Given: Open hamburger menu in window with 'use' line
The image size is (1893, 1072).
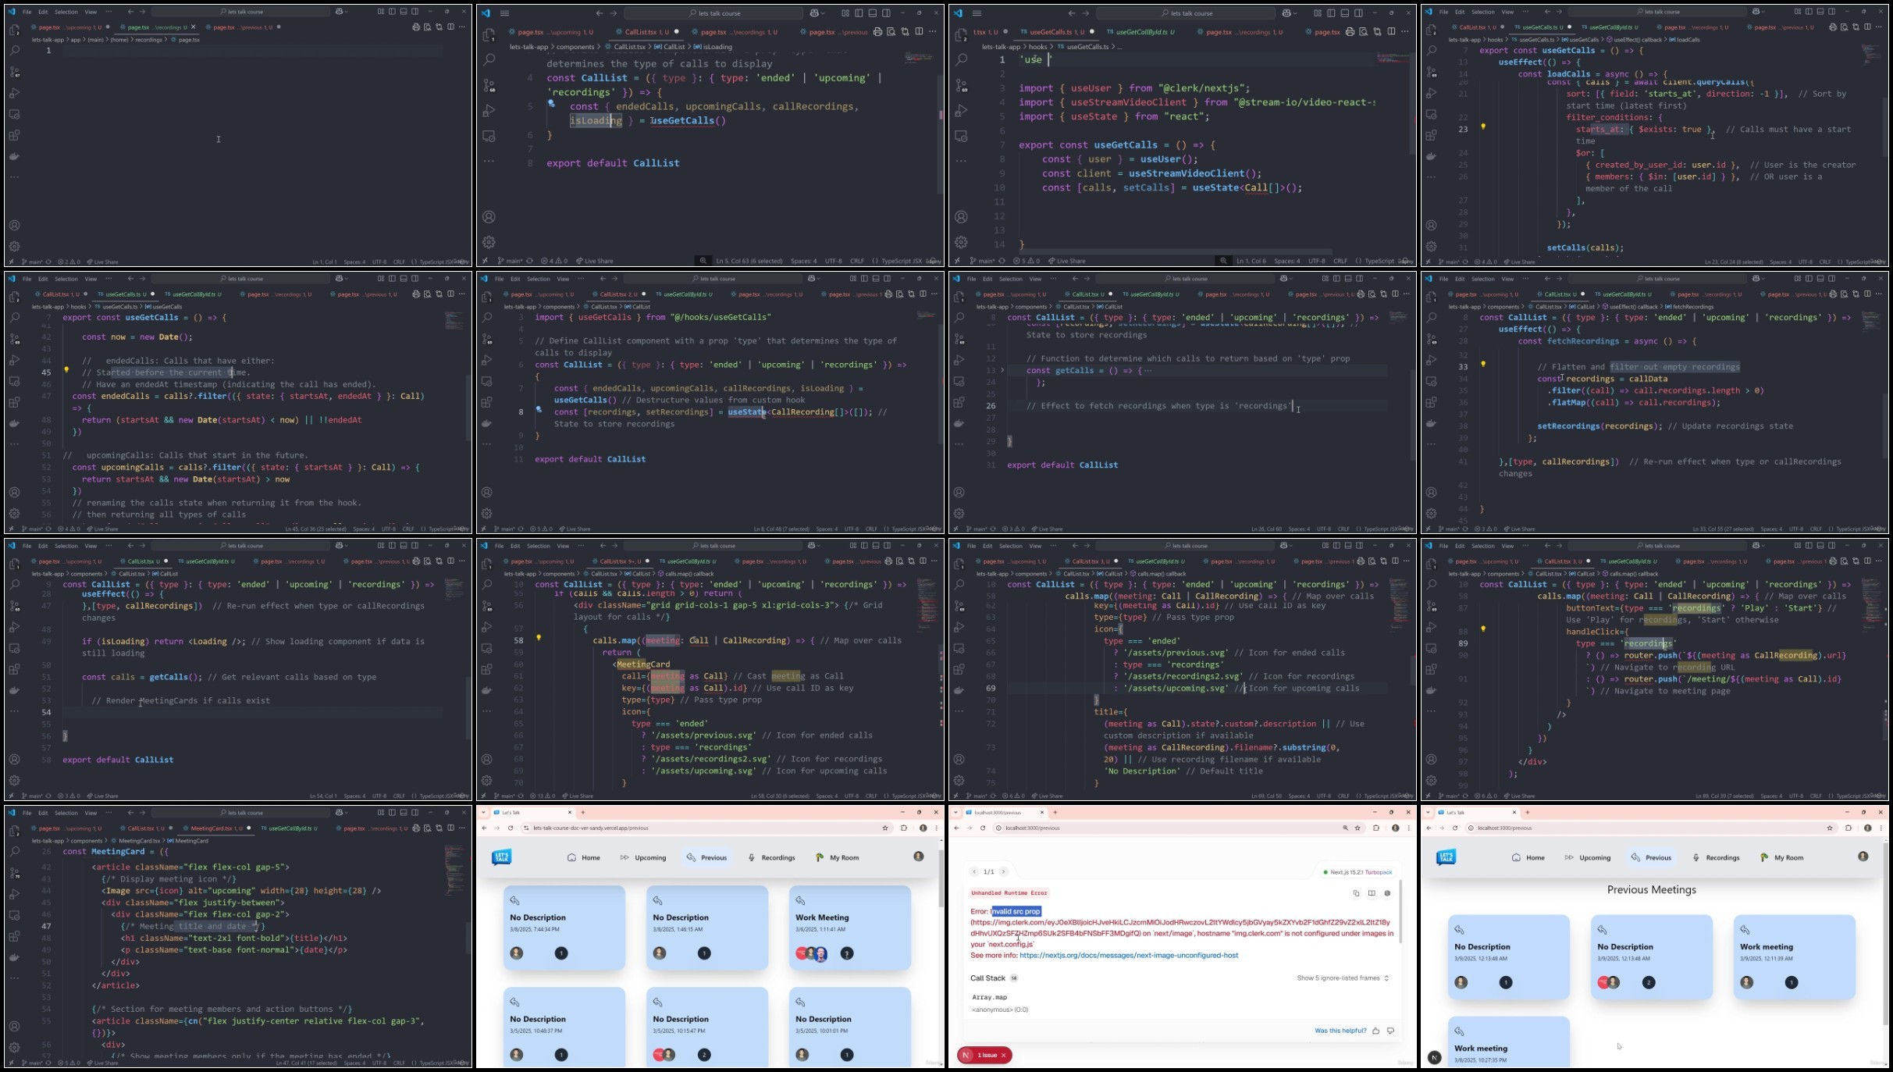Looking at the screenshot, I should click(x=977, y=13).
